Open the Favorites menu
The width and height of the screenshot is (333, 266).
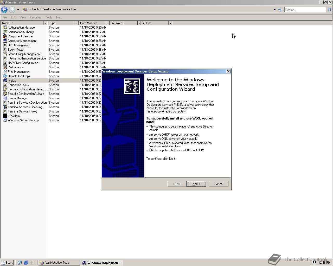tap(35, 17)
